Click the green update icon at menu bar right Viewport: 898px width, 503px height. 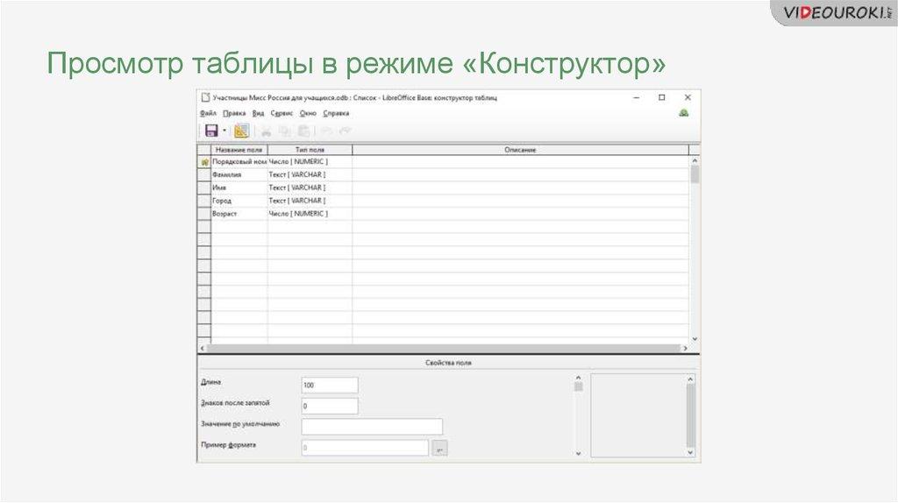(684, 112)
